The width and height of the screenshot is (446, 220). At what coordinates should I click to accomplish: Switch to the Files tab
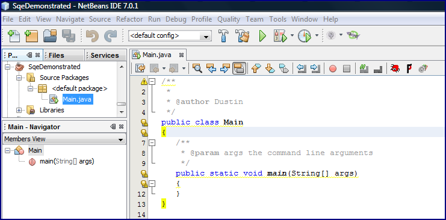[x=64, y=55]
